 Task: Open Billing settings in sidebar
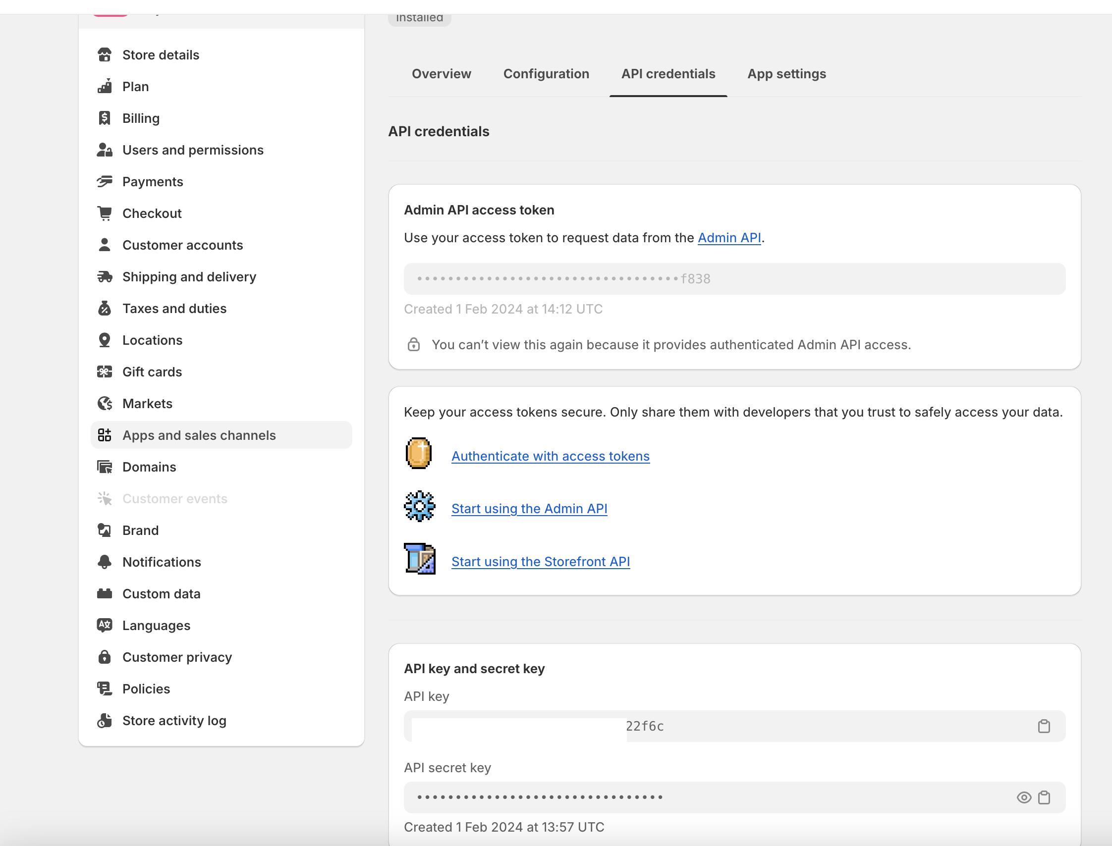coord(141,118)
